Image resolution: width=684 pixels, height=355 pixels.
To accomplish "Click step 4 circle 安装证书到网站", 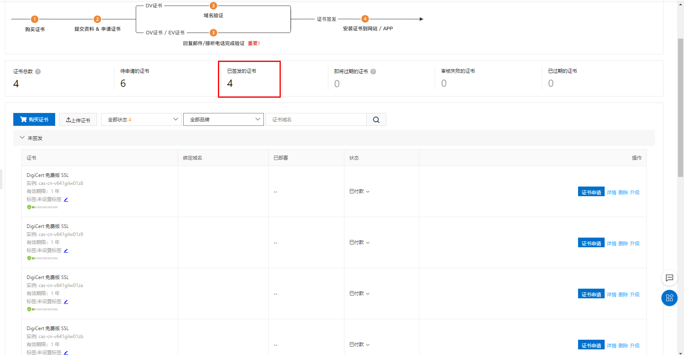I will (365, 19).
